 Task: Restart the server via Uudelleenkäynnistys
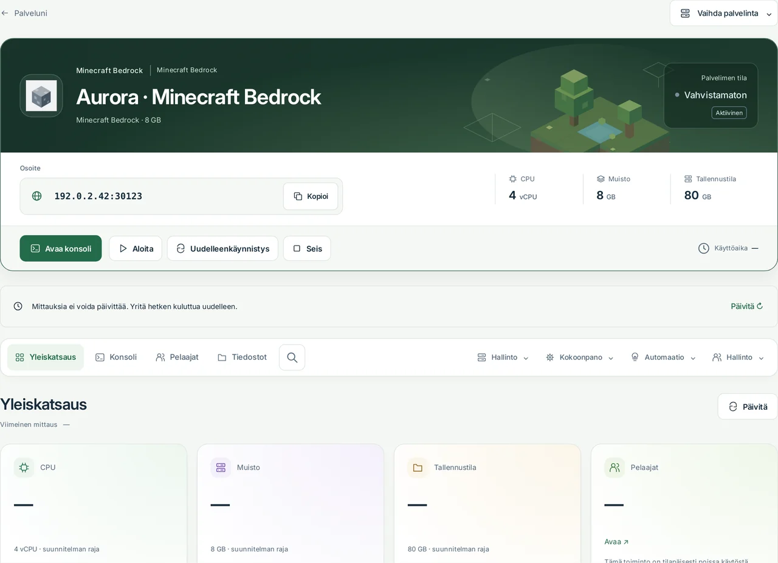(x=222, y=249)
